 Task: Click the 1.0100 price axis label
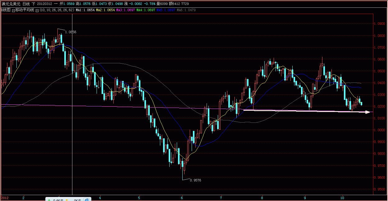(x=380, y=118)
